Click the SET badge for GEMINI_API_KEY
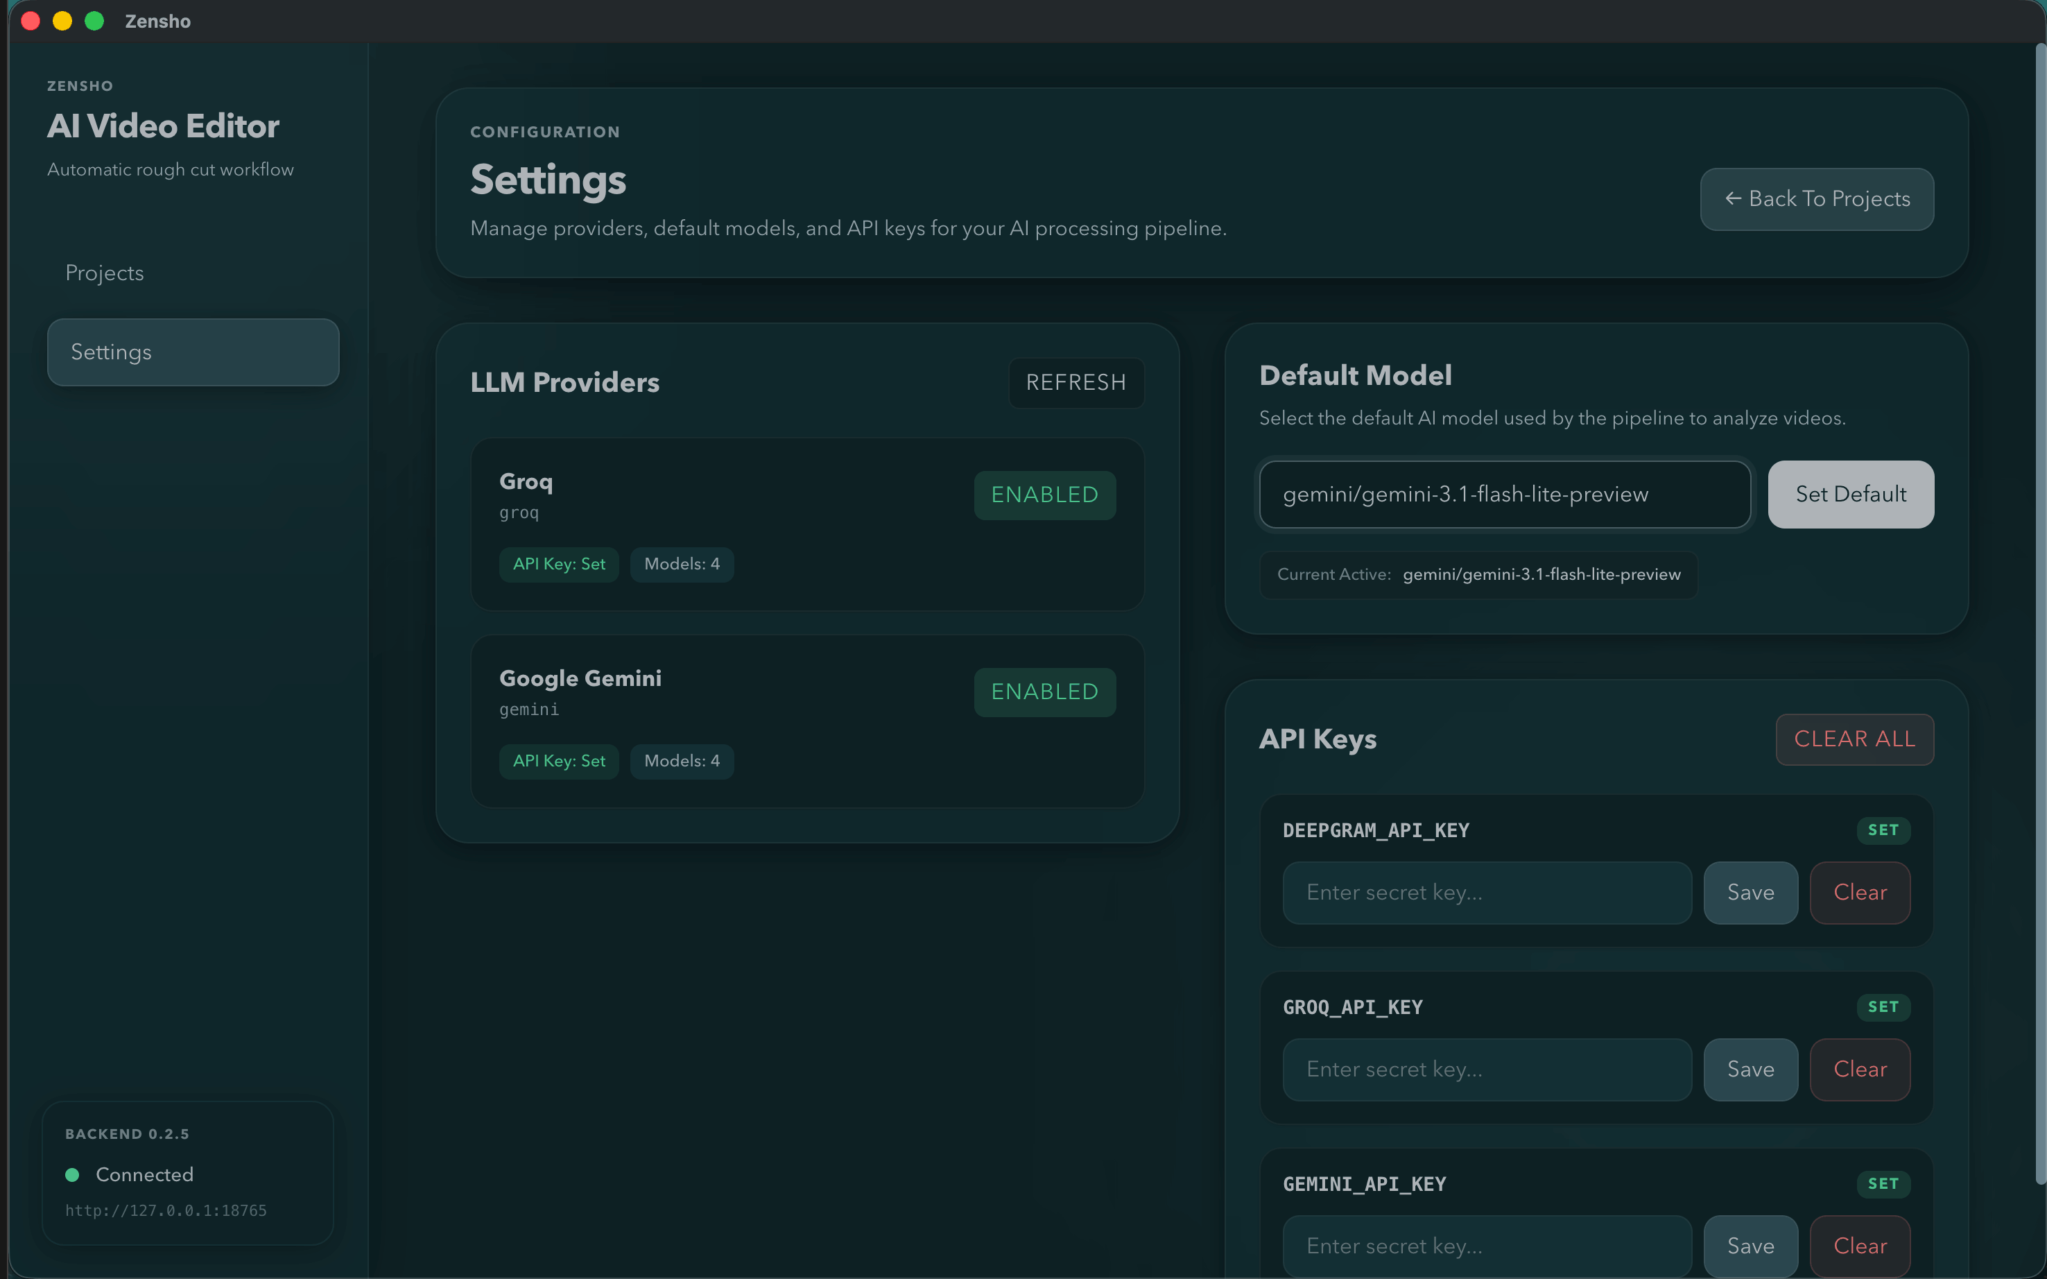 (1883, 1183)
